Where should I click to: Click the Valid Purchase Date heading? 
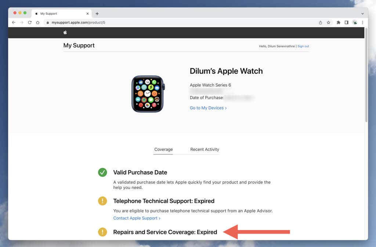coord(140,172)
